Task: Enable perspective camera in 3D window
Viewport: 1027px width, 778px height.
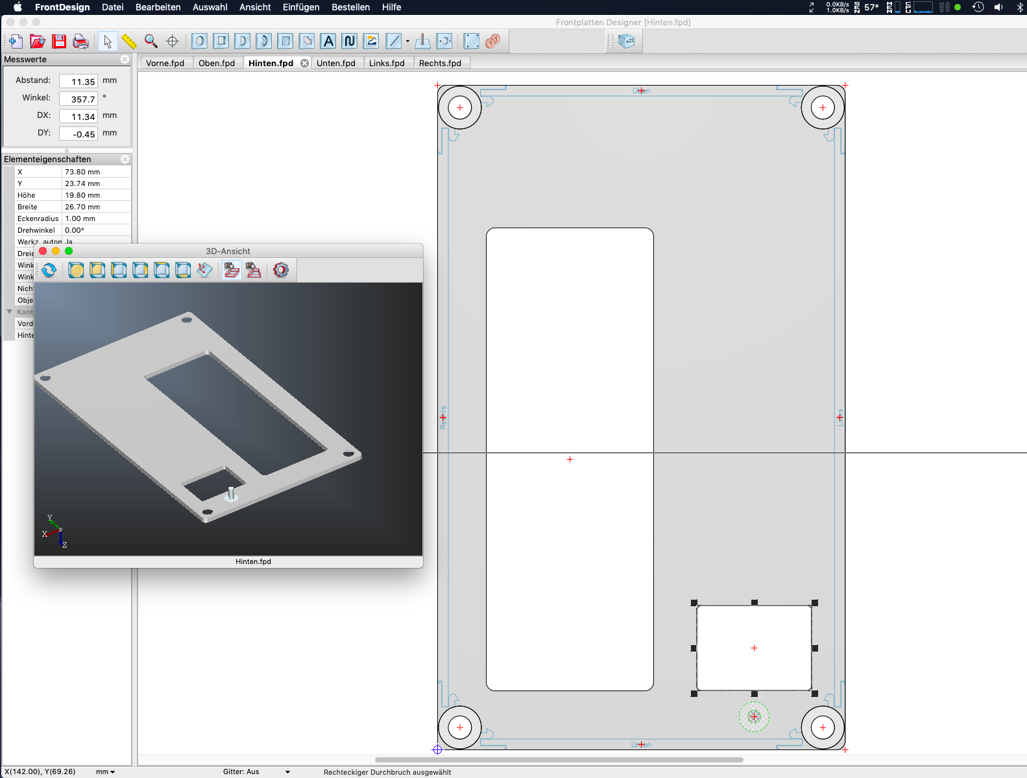Action: point(254,270)
